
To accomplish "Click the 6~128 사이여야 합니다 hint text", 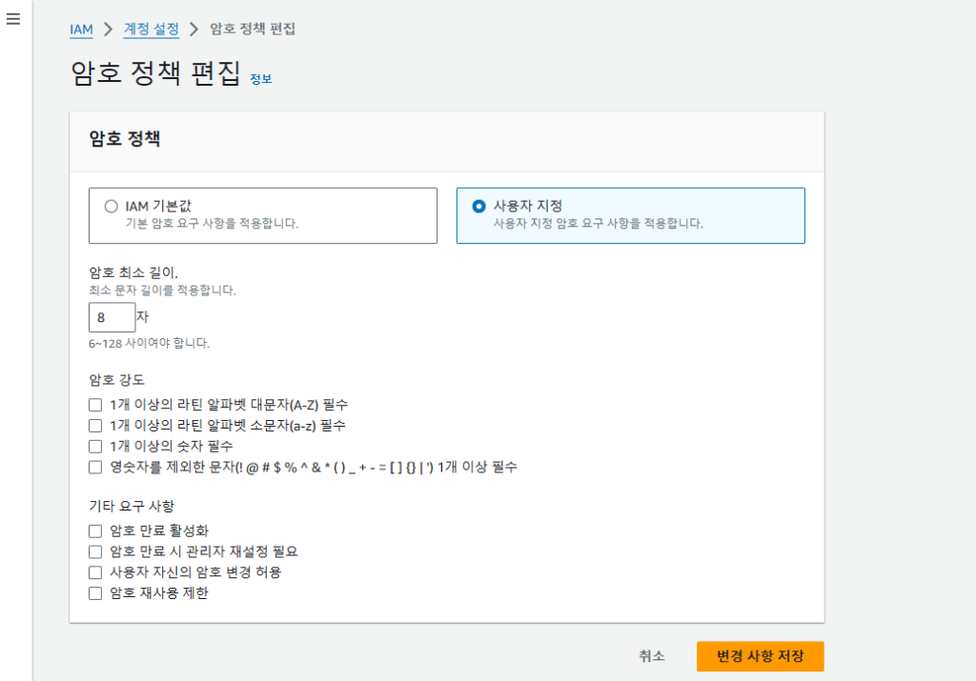I will [150, 343].
